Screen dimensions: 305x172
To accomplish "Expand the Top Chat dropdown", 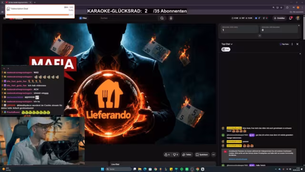I will (227, 44).
